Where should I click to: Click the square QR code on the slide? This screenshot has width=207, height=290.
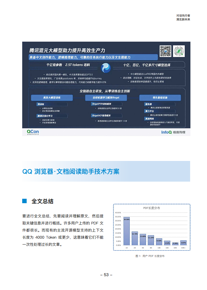click(166, 51)
